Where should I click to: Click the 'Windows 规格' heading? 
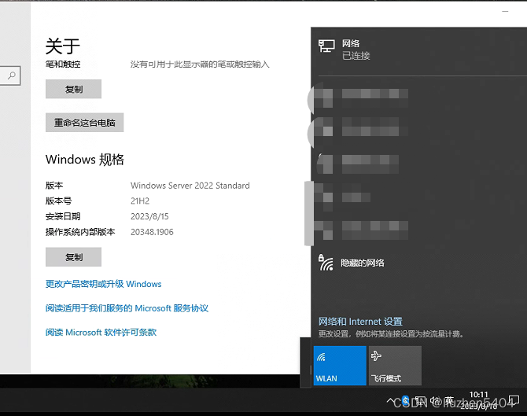85,160
